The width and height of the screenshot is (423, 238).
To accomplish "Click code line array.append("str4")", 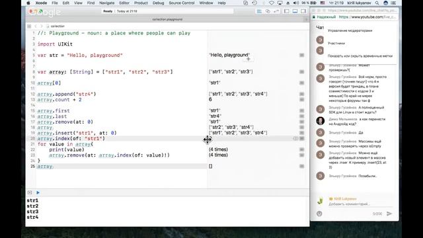I will click(67, 94).
